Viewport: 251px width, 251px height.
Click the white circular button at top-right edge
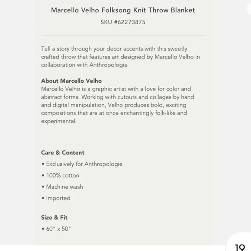tap(249, 9)
